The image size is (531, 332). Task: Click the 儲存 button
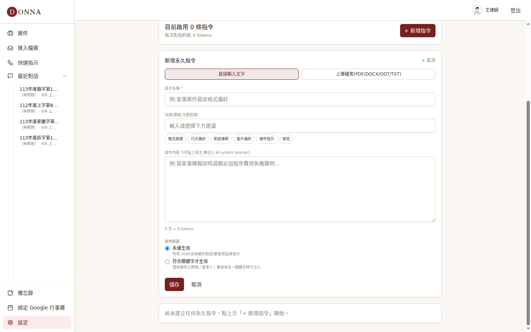(174, 284)
